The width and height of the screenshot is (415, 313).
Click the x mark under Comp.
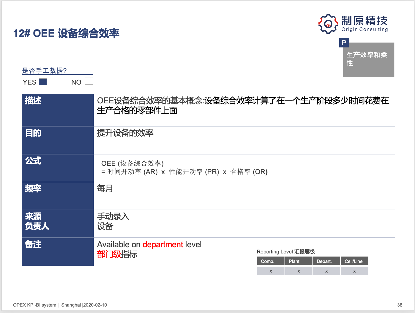coord(271,271)
